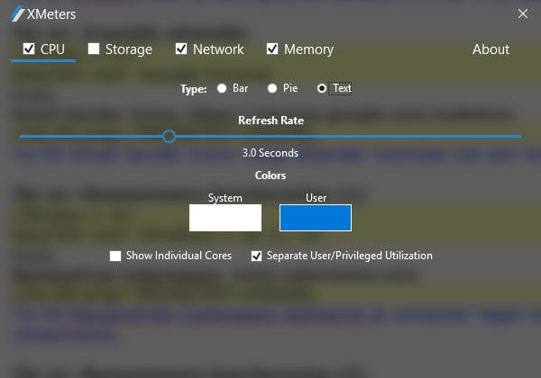This screenshot has width=541, height=378.
Task: Uncheck the Memory meter checkbox
Action: coord(272,49)
